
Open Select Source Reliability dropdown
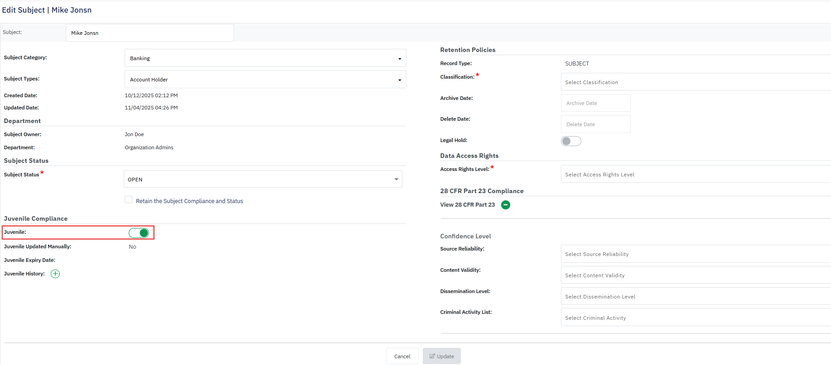tap(696, 254)
